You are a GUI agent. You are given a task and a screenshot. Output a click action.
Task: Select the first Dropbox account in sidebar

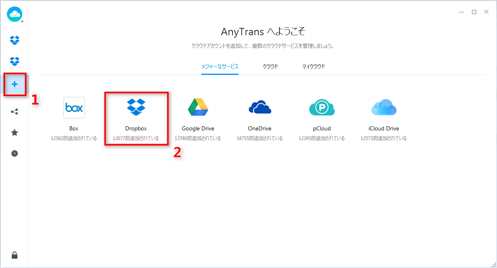(x=15, y=40)
